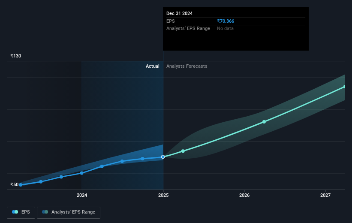Click the highlighted Dec 31 2024 EPS data point
Image resolution: width=352 pixels, height=223 pixels.
pyautogui.click(x=163, y=157)
